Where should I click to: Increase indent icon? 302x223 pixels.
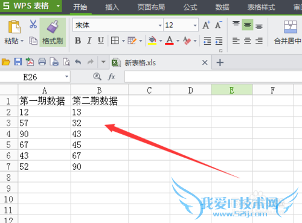[219, 40]
